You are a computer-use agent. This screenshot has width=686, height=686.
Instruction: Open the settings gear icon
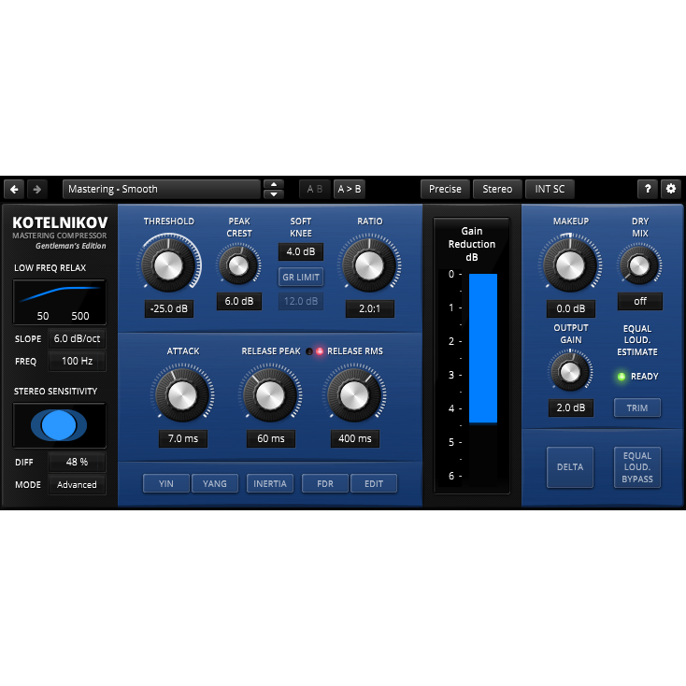click(670, 189)
